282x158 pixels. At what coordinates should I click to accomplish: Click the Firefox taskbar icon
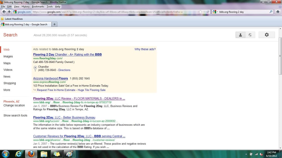point(31,154)
